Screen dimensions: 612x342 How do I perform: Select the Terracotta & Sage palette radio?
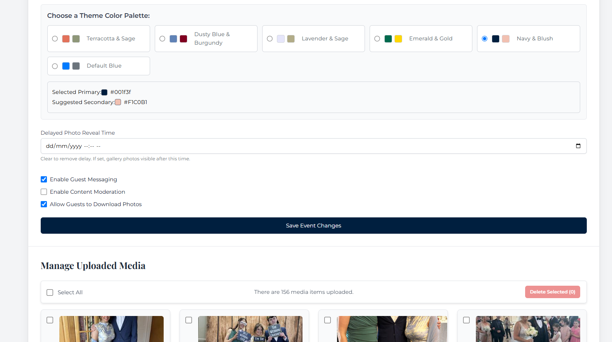click(55, 39)
